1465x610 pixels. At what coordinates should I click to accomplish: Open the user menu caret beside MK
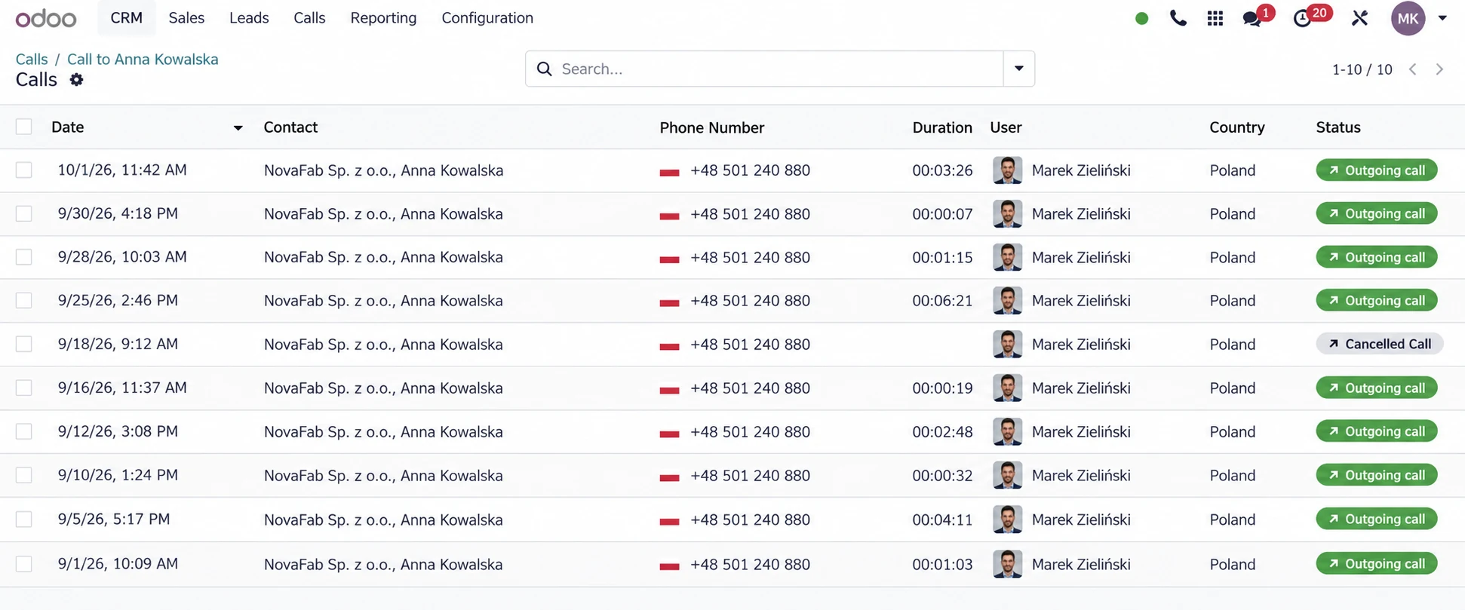click(1442, 18)
